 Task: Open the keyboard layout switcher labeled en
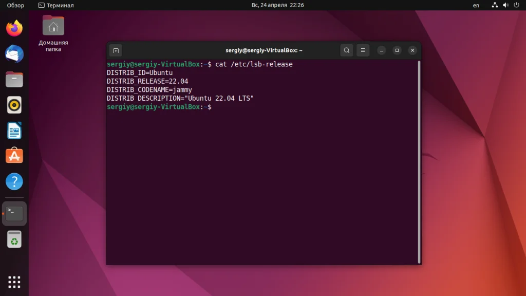(x=476, y=5)
